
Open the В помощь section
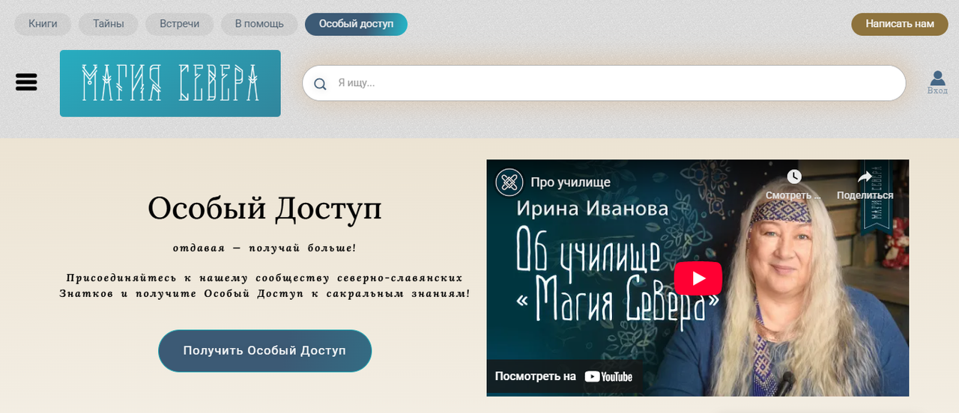point(259,24)
